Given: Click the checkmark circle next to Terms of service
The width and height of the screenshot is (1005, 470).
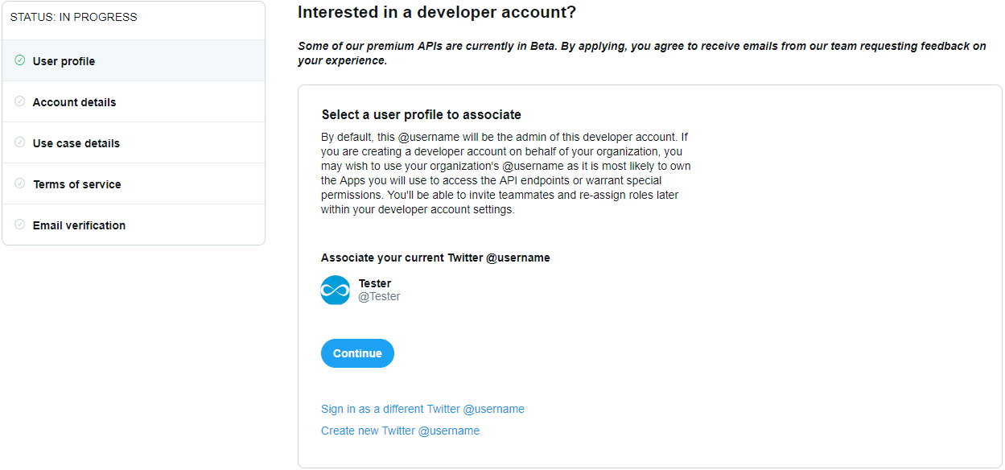Looking at the screenshot, I should click(x=19, y=183).
